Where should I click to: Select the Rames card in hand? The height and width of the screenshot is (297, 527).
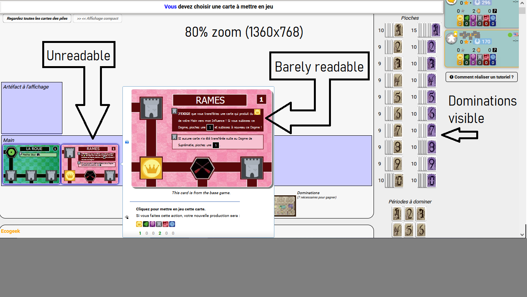click(x=90, y=164)
